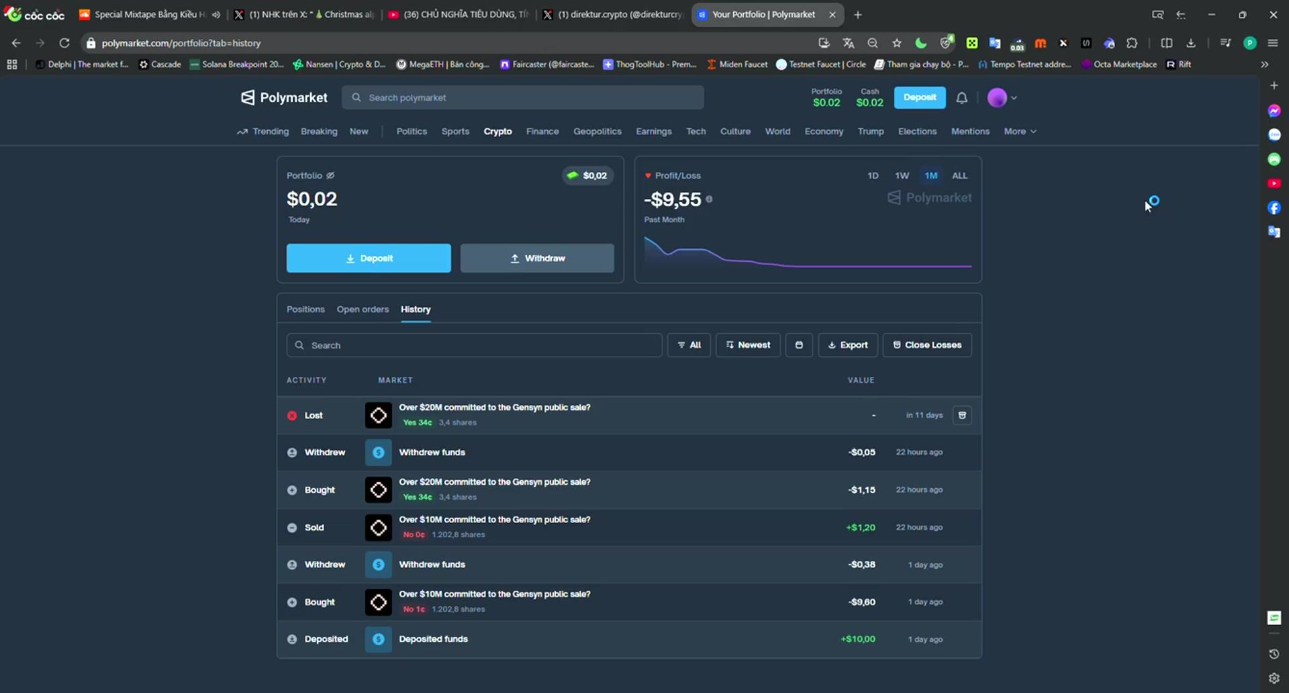Open split view icon in toolbar
The image size is (1289, 693).
pyautogui.click(x=1167, y=43)
